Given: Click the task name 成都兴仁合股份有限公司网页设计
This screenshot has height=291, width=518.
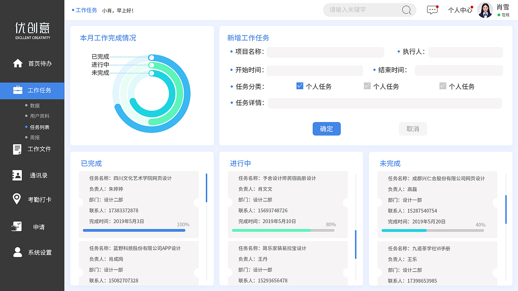Looking at the screenshot, I should point(448,178).
